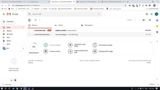The image size is (160, 90).
Task: Bookmark this page with the star
Action: 125,5
